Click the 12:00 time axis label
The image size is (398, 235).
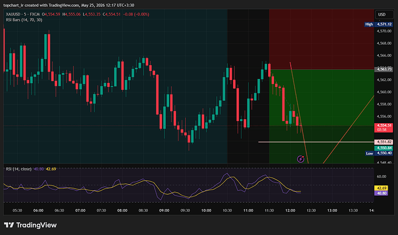pyautogui.click(x=290, y=210)
